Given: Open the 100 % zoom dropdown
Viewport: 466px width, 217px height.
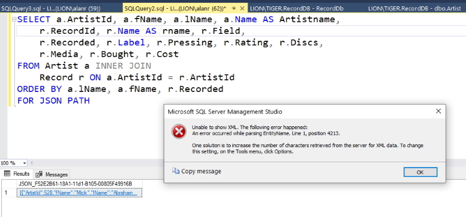Looking at the screenshot, I should (24, 163).
